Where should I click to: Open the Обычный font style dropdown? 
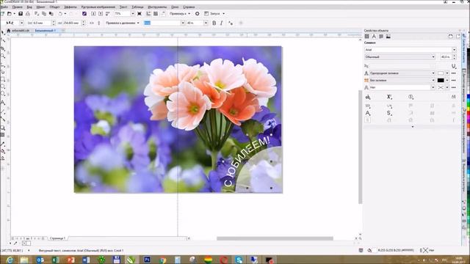pyautogui.click(x=399, y=57)
